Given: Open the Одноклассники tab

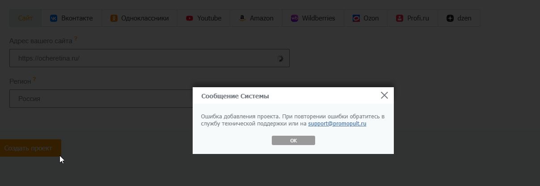Looking at the screenshot, I should (139, 18).
